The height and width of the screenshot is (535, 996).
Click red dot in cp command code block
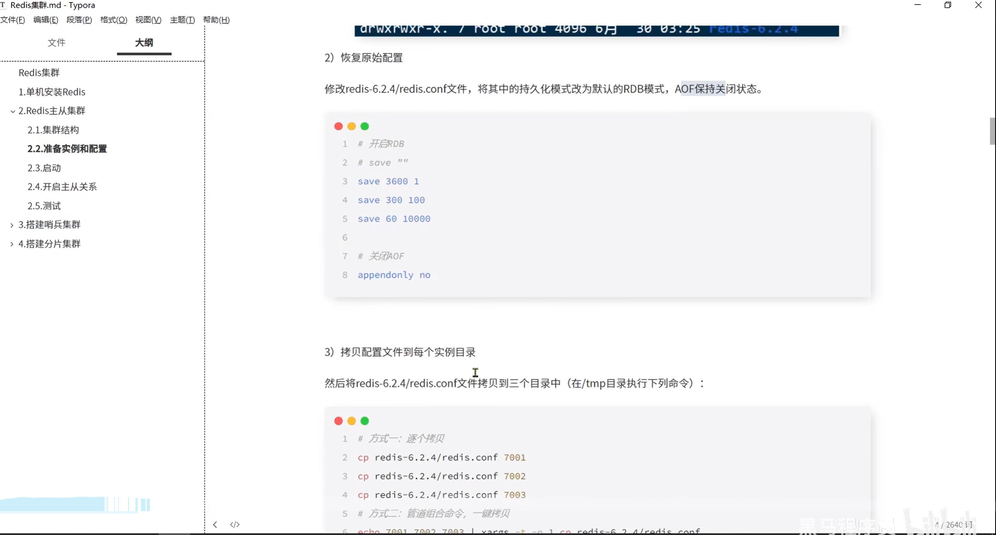point(338,421)
